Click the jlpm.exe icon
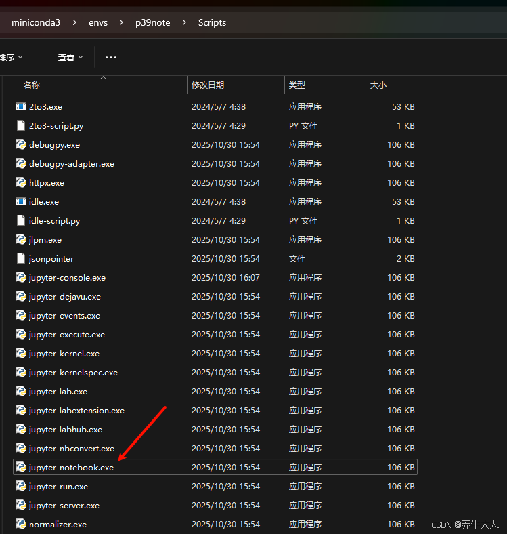 [x=21, y=240]
